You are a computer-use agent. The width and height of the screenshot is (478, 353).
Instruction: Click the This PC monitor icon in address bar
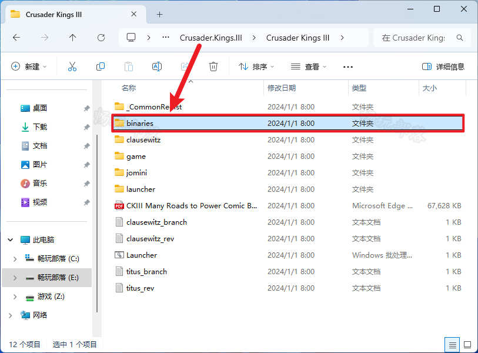tap(131, 38)
